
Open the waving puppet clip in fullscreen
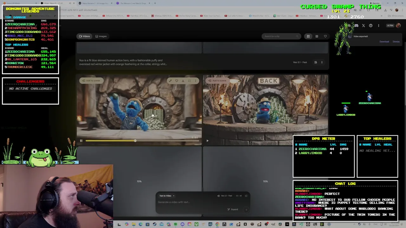point(189,81)
